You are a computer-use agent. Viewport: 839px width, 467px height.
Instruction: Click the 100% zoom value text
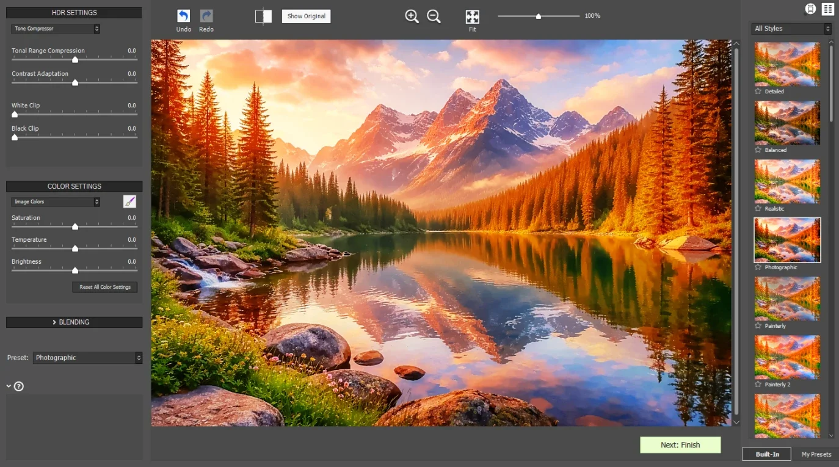592,16
